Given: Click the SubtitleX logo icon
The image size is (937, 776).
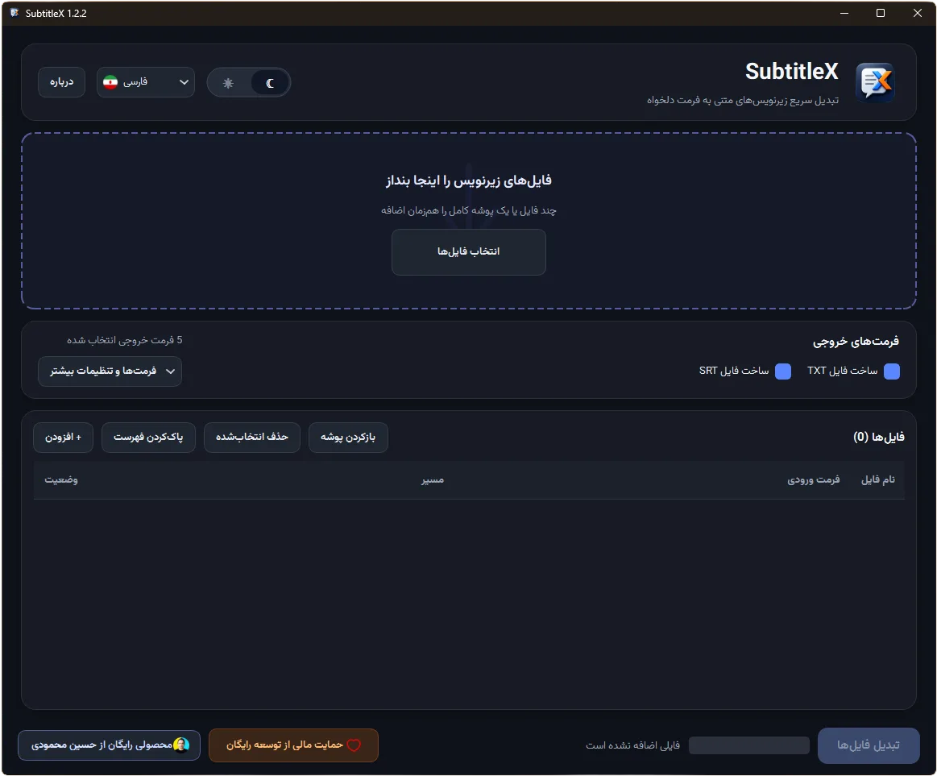Looking at the screenshot, I should click(875, 82).
